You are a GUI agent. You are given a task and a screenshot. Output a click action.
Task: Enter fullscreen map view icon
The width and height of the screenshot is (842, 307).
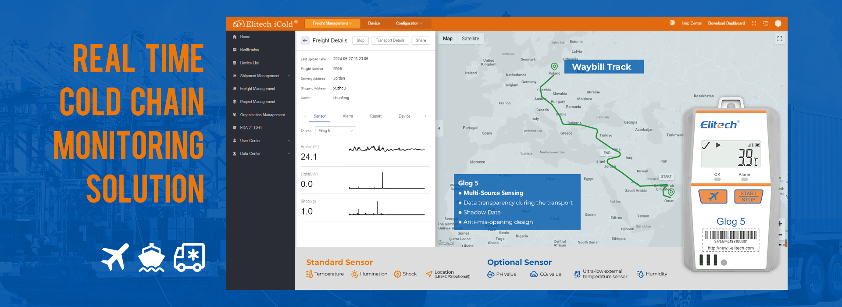tap(780, 39)
